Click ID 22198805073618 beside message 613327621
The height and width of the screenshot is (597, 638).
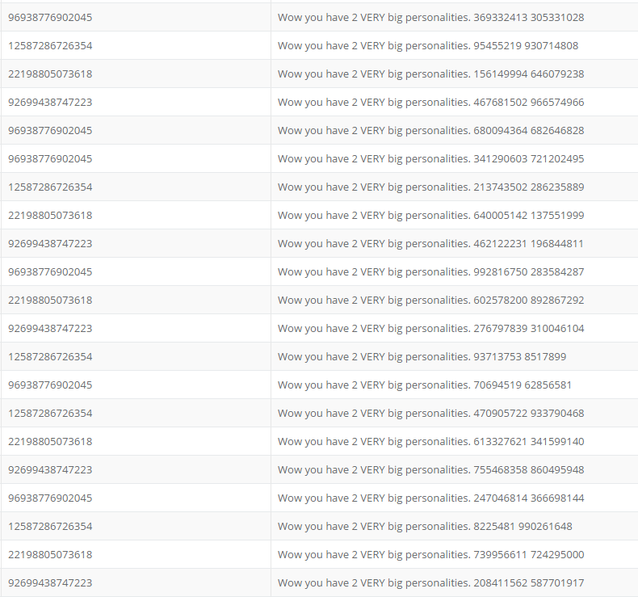[x=50, y=442]
